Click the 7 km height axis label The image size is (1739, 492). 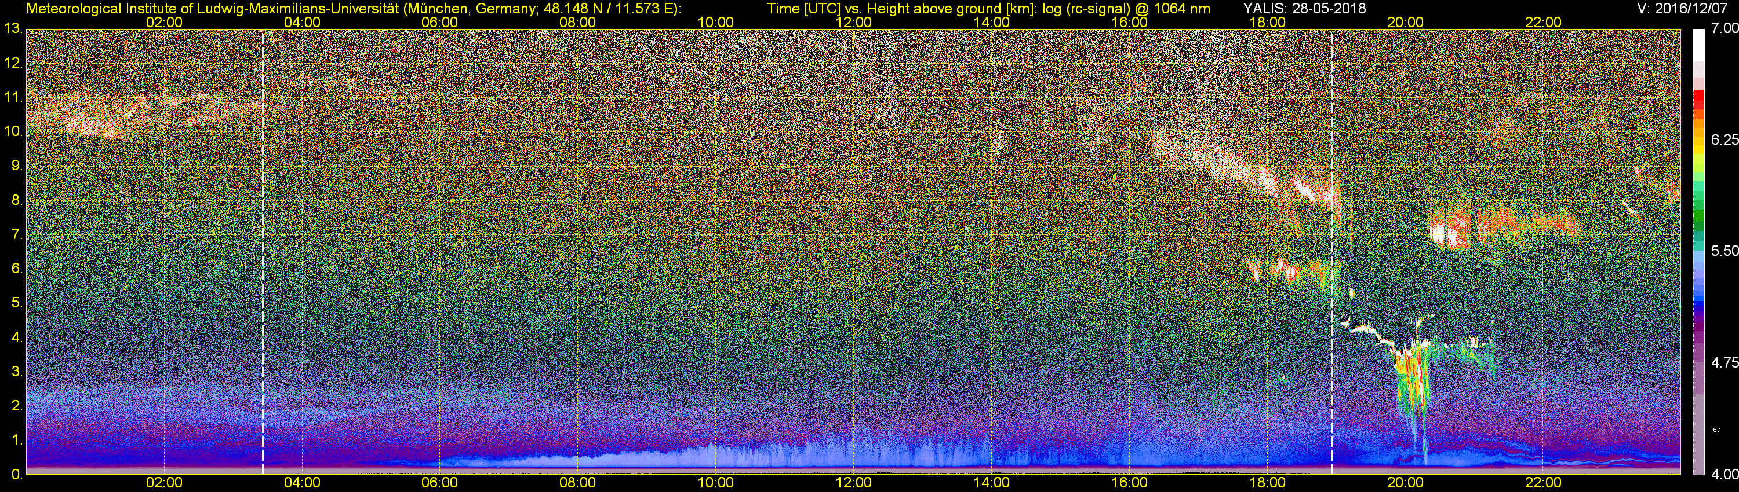pyautogui.click(x=16, y=234)
